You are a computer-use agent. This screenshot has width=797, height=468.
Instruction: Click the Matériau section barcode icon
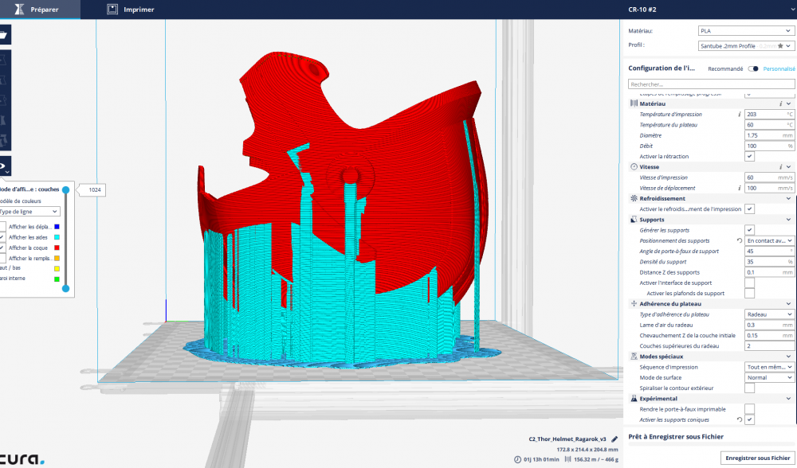pyautogui.click(x=634, y=103)
